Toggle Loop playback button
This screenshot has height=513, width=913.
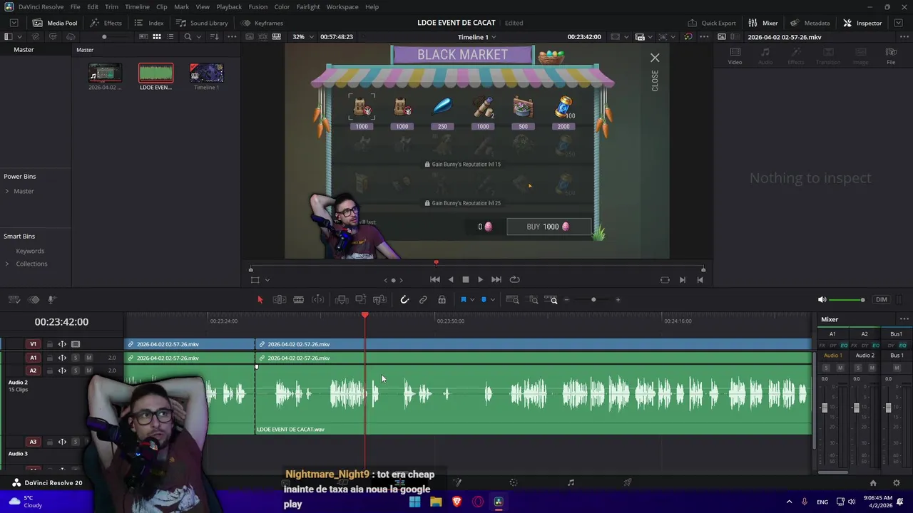coord(514,280)
